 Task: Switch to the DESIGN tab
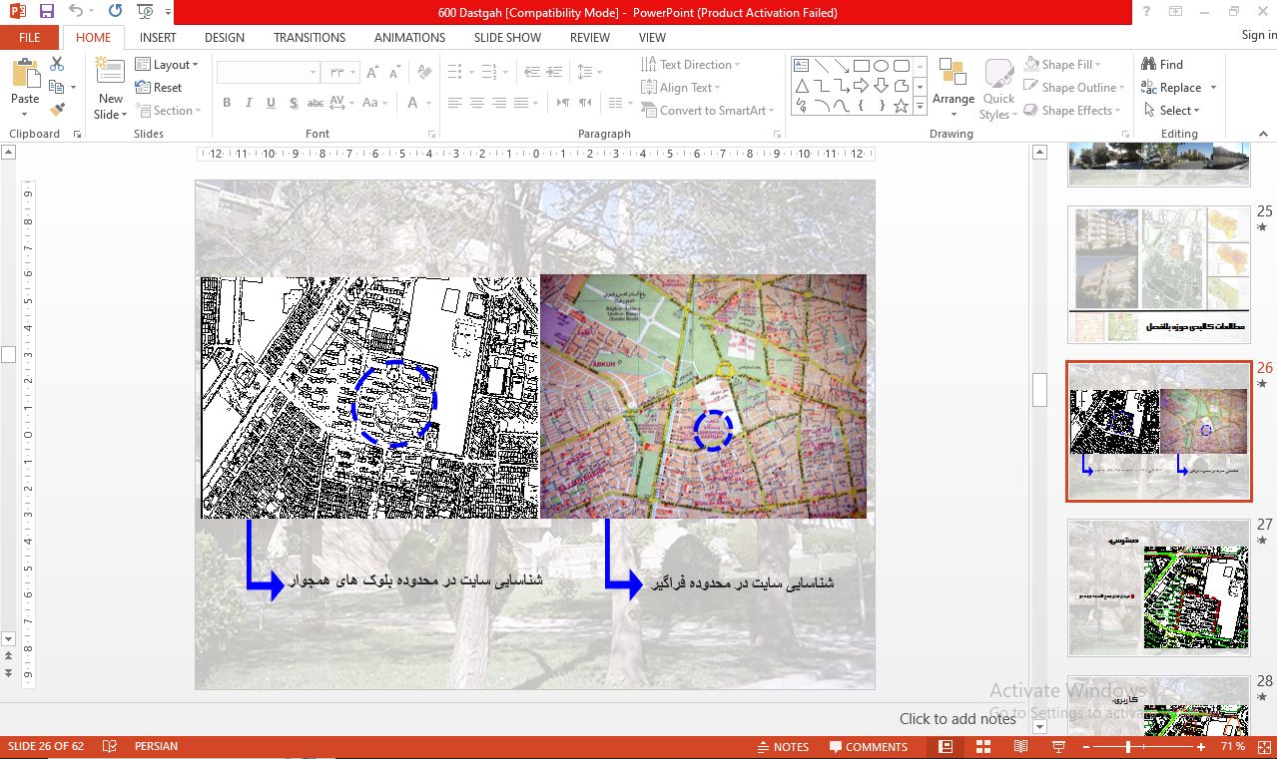pos(225,37)
